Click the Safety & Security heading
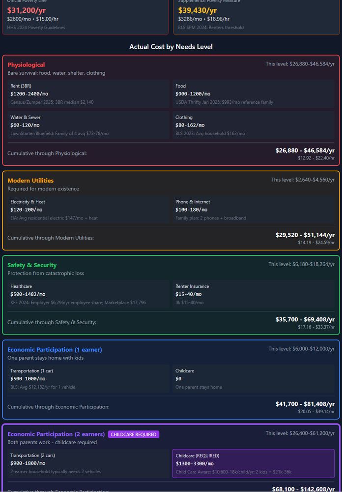The height and width of the screenshot is (492, 342). [x=32, y=265]
